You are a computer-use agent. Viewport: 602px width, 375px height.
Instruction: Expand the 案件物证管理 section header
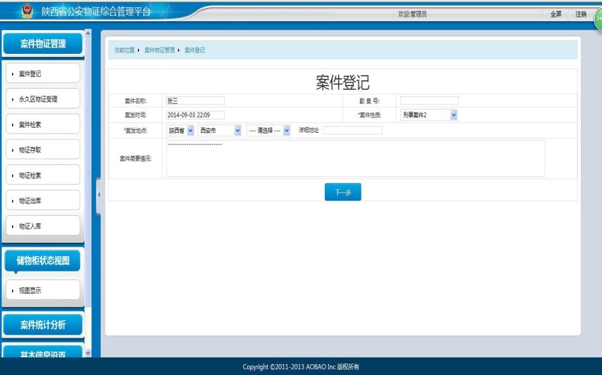pyautogui.click(x=42, y=44)
